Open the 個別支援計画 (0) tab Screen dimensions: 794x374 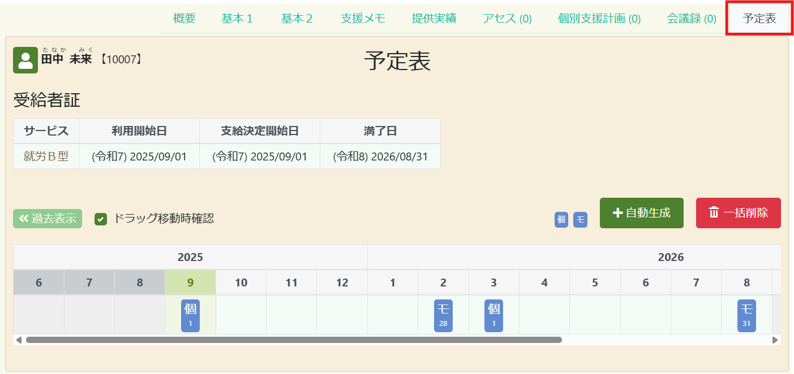point(599,19)
